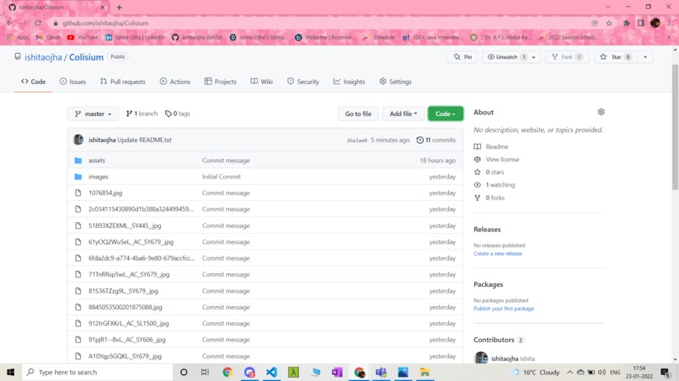Screen dimensions: 679x381
Task: Open Chrome side panel icon
Action: (640, 24)
